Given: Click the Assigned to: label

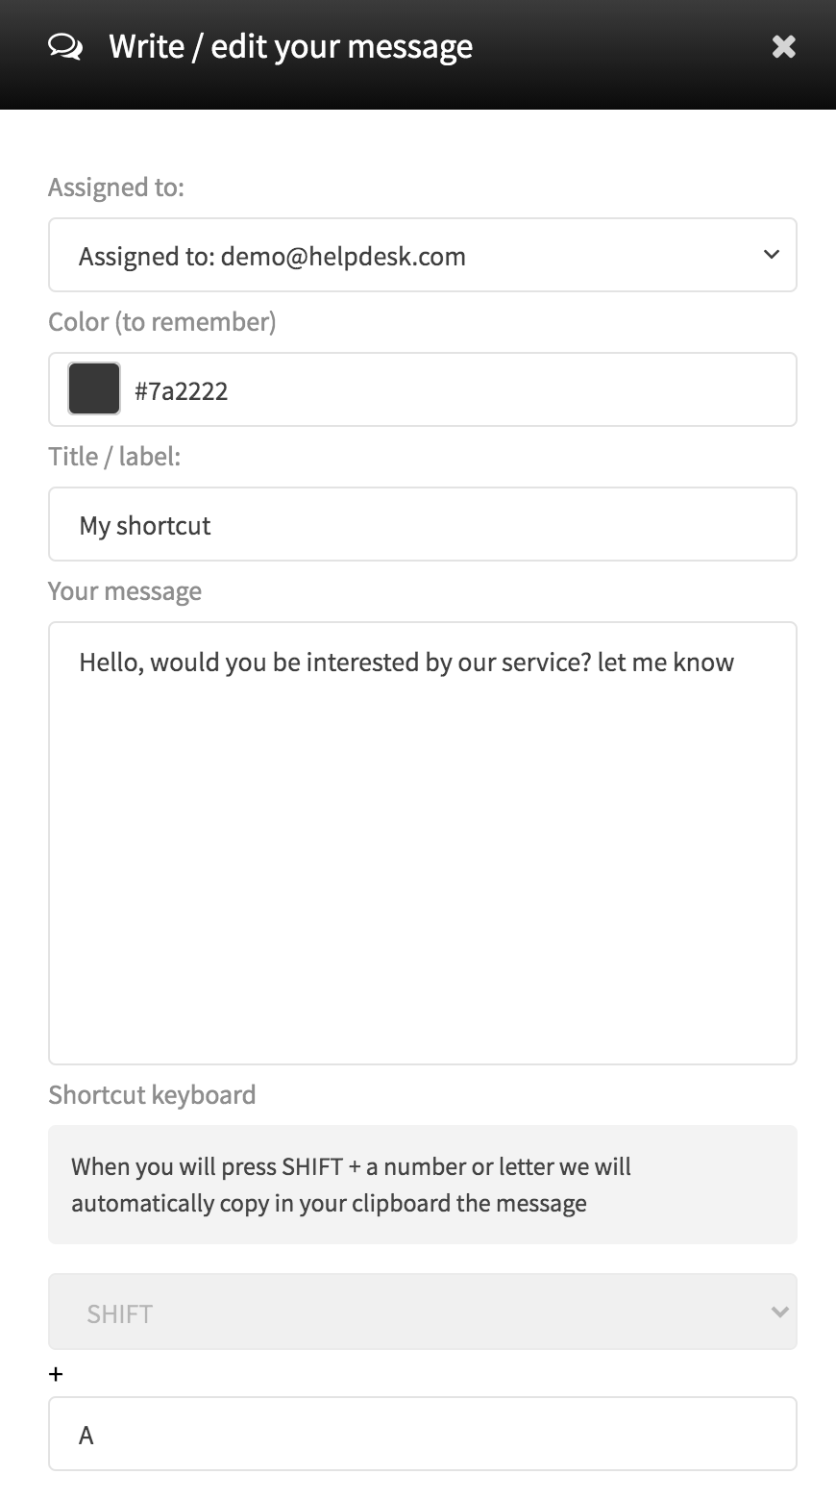Looking at the screenshot, I should pyautogui.click(x=116, y=187).
